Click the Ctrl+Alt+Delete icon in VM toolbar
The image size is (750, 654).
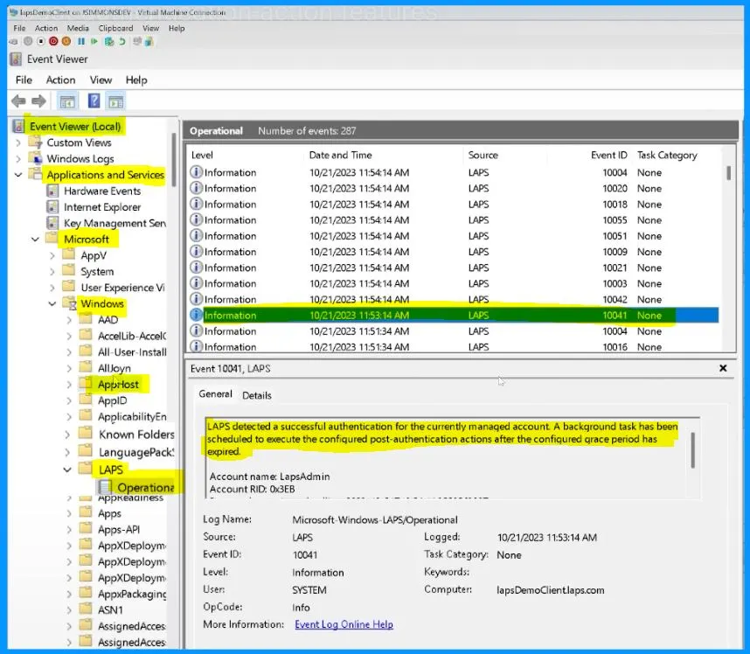[13, 42]
